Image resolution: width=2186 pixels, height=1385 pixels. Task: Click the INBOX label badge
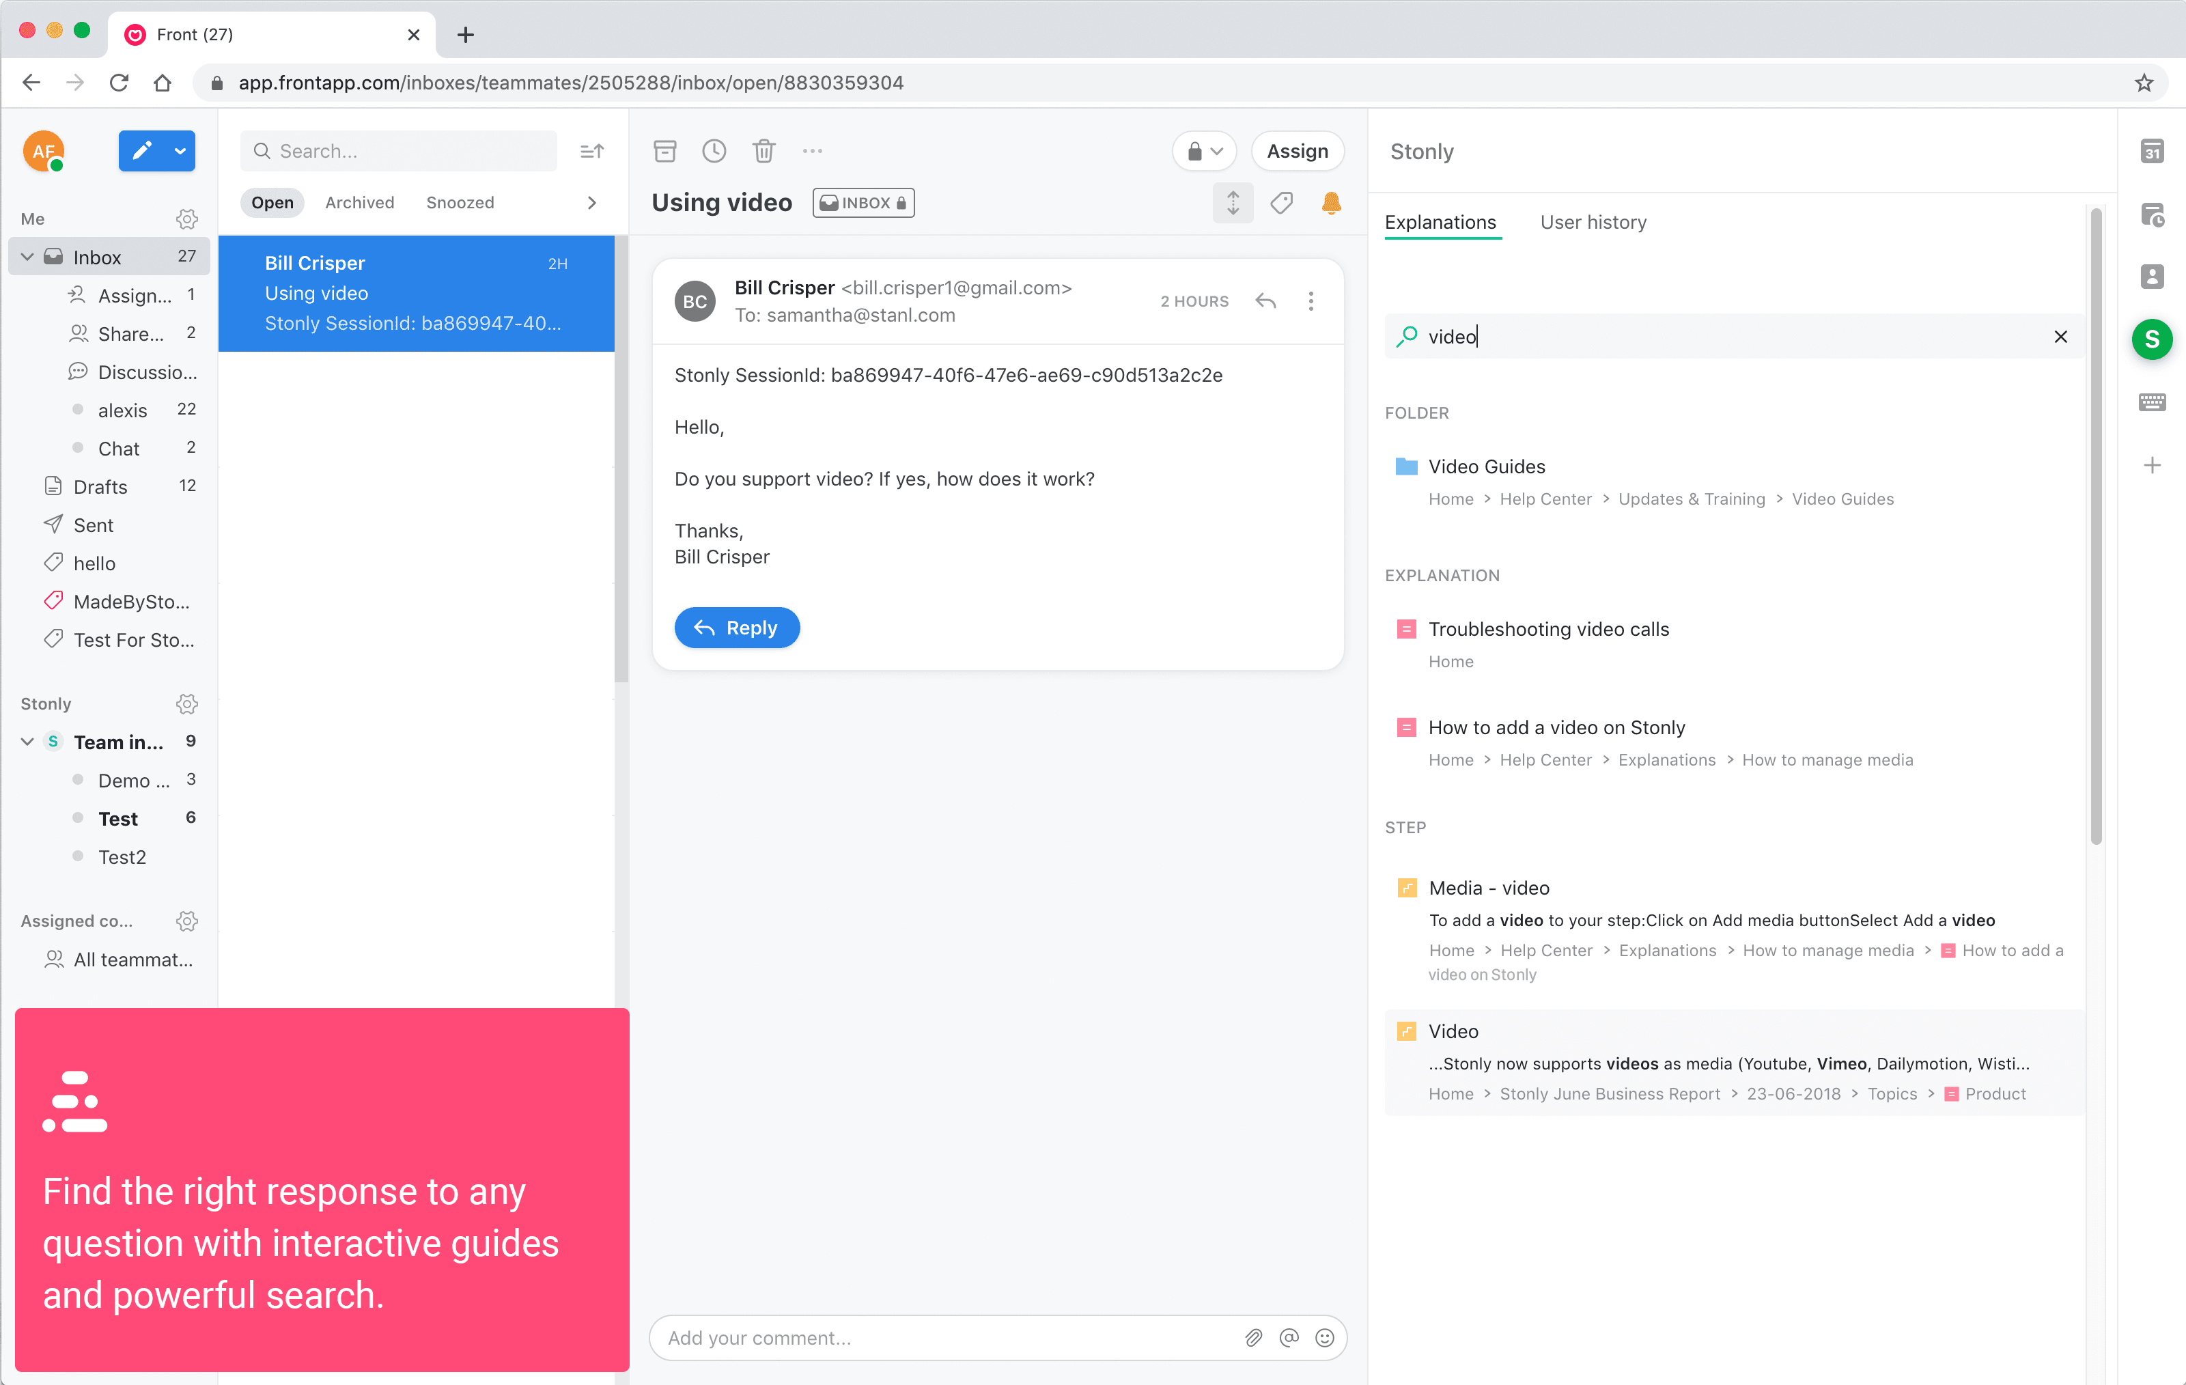(863, 202)
